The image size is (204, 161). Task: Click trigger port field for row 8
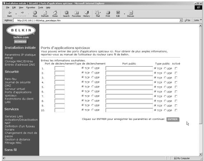tap(60, 101)
